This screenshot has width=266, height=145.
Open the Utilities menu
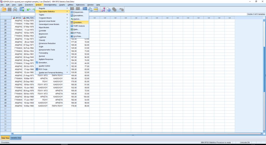coord(71,5)
